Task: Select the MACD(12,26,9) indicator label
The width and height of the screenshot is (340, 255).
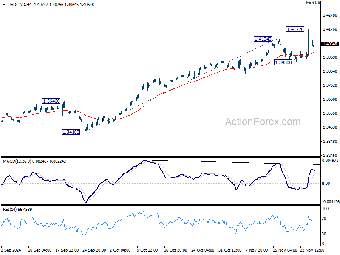Action: [x=17, y=161]
